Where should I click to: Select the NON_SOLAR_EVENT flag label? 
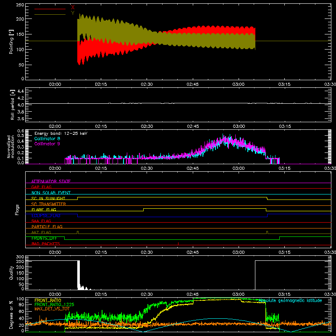point(51,193)
